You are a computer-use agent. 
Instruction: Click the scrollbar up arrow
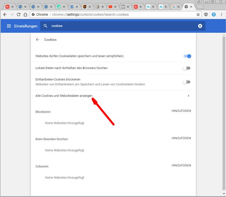tap(224, 35)
